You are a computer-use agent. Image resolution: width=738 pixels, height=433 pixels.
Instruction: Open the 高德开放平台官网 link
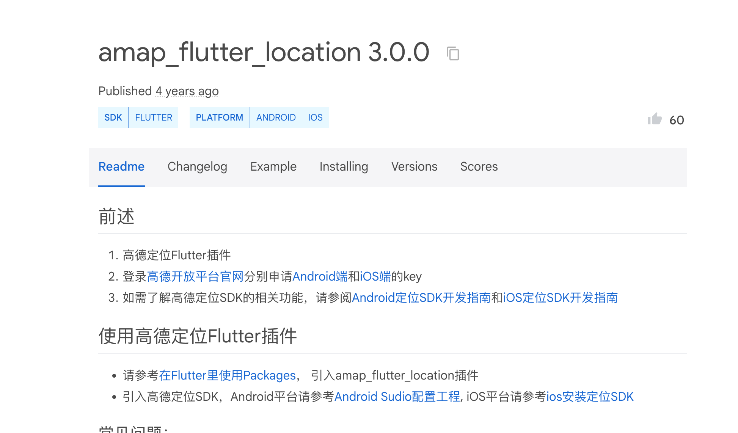point(195,276)
